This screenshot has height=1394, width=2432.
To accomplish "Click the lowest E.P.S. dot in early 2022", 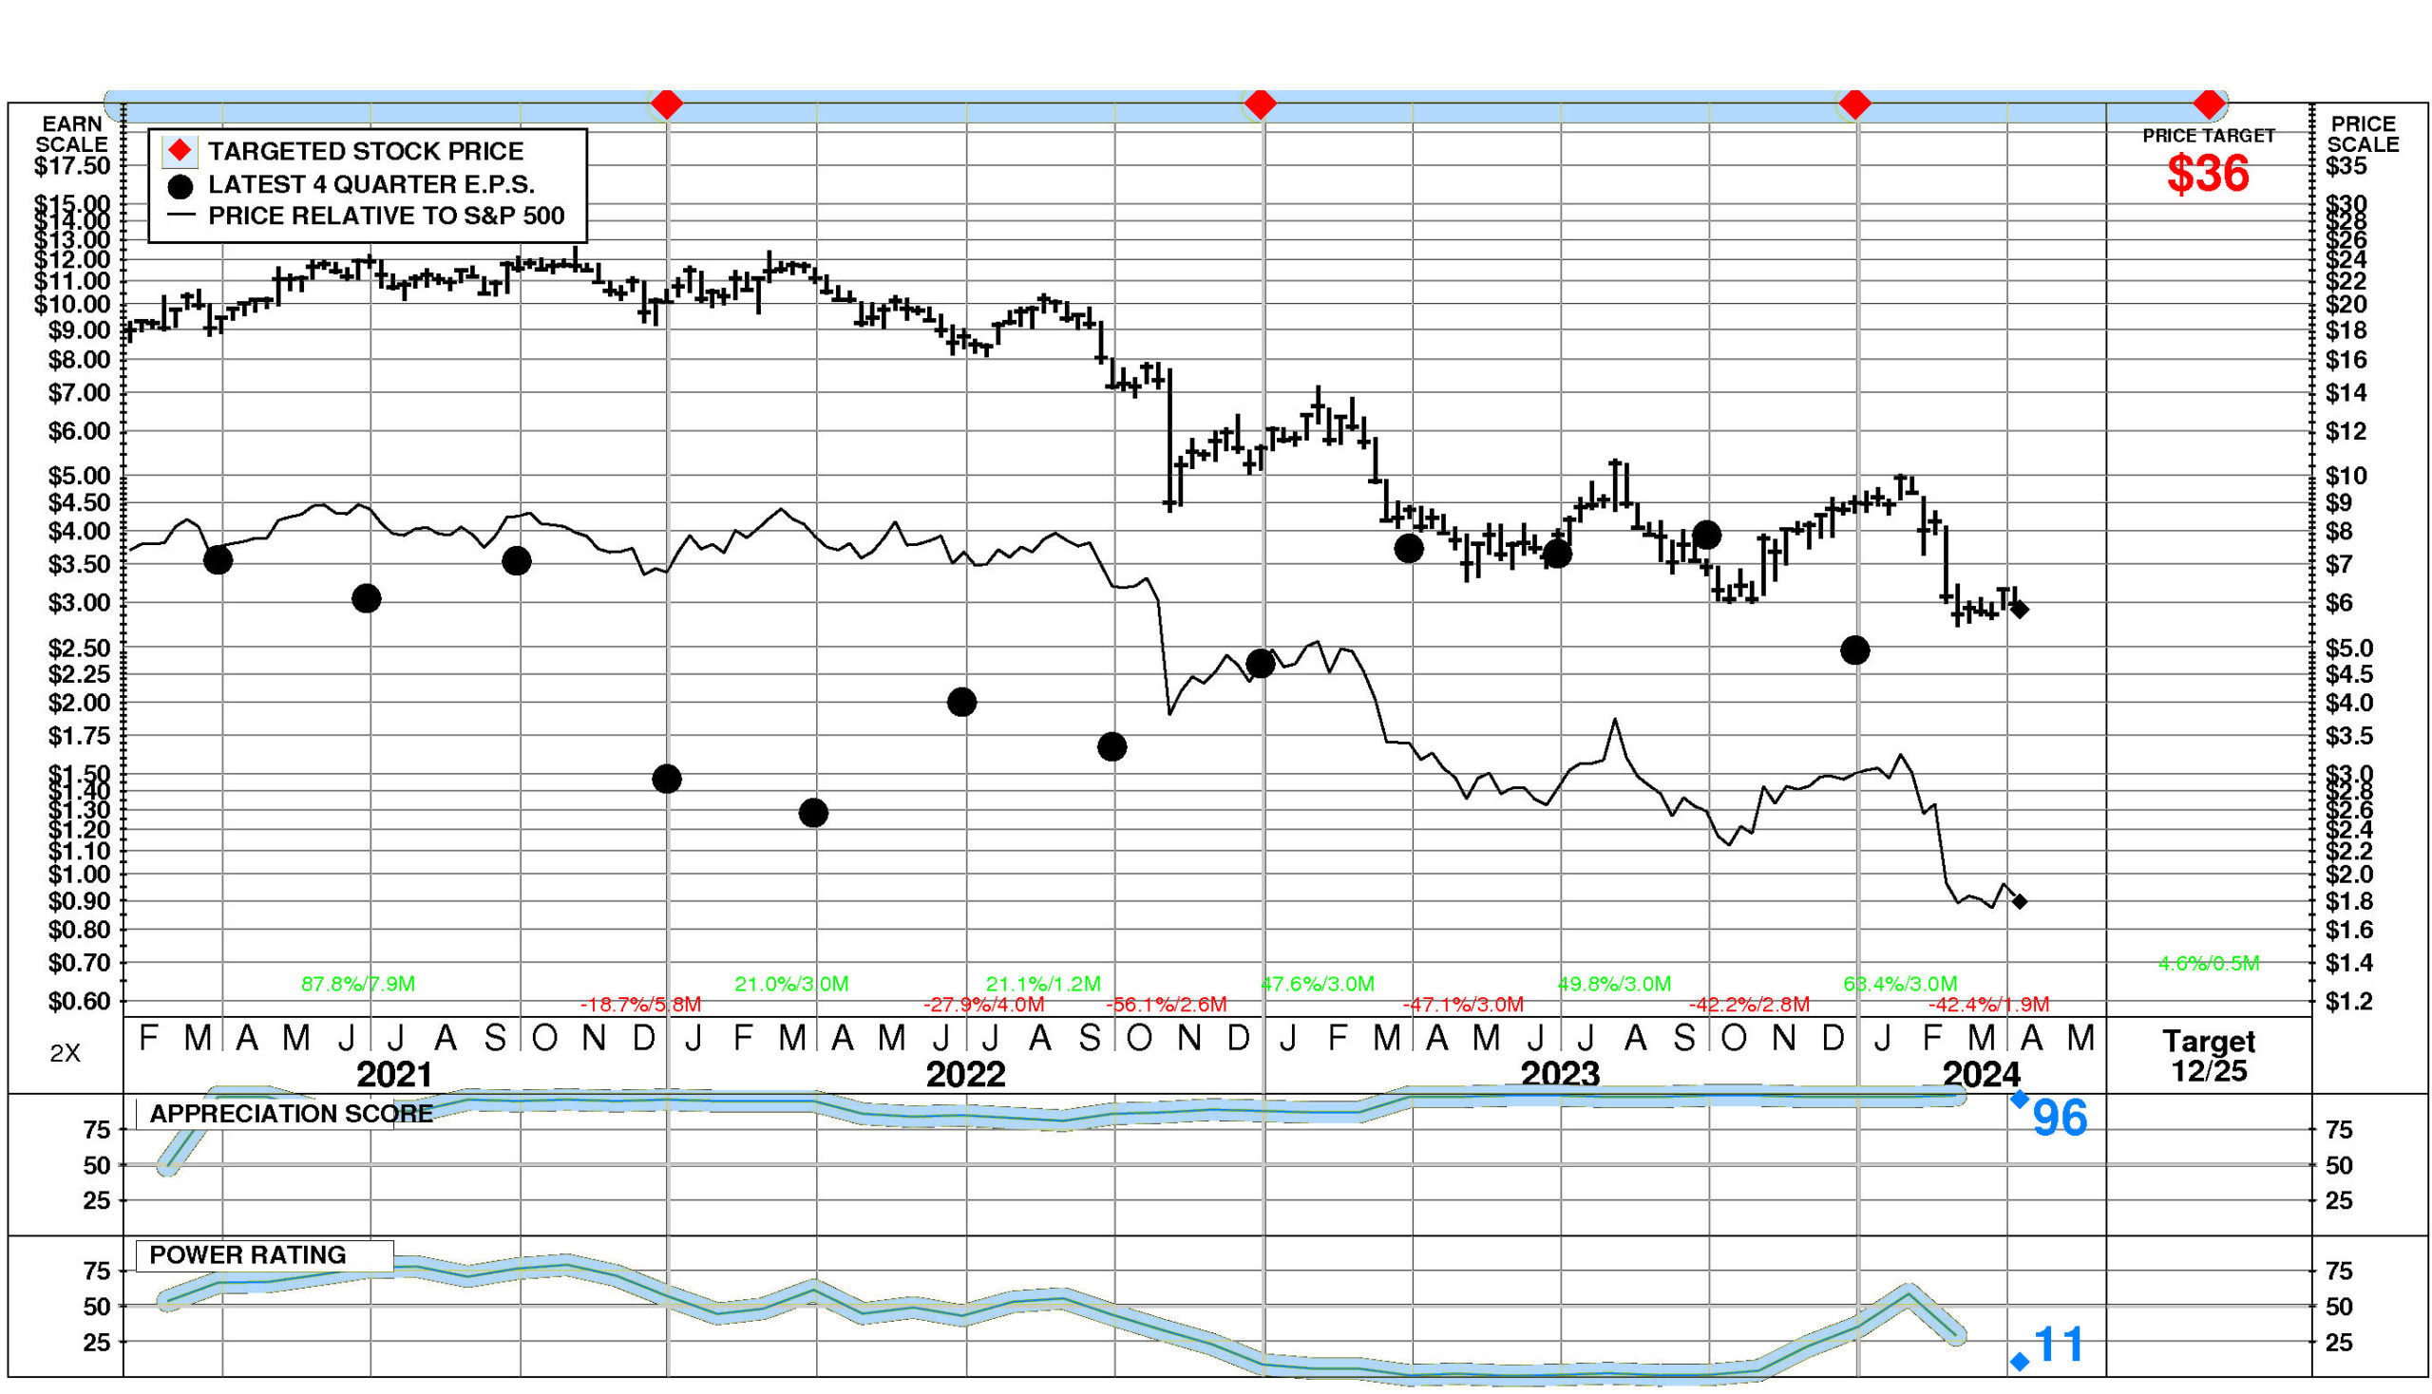I will click(x=813, y=813).
